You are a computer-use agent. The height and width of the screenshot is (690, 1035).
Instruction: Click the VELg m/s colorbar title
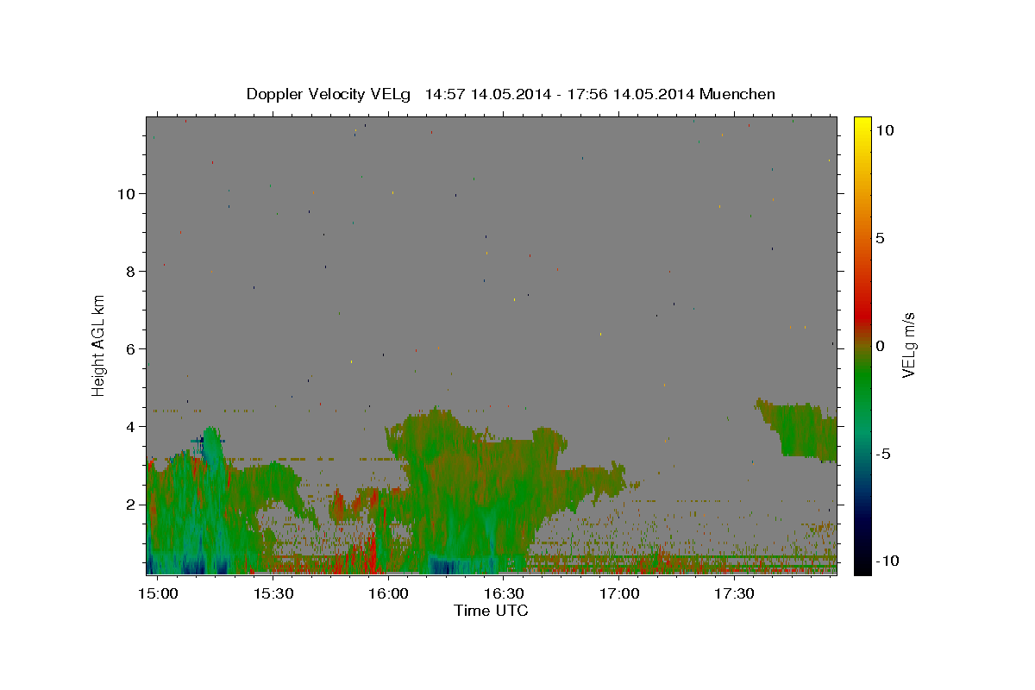(907, 346)
